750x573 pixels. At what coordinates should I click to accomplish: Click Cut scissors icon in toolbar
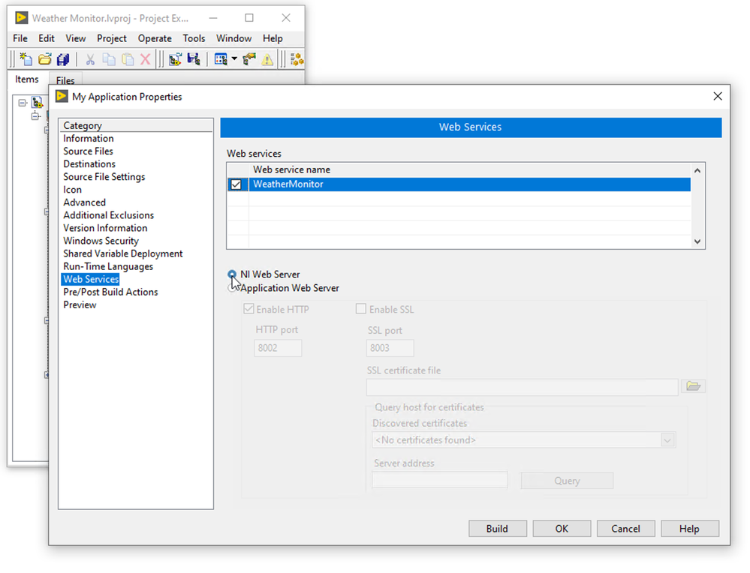coord(90,59)
